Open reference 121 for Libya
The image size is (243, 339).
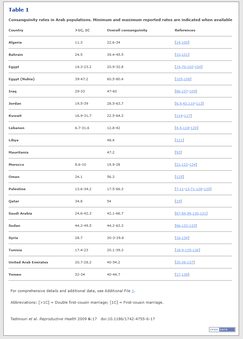pos(179,140)
